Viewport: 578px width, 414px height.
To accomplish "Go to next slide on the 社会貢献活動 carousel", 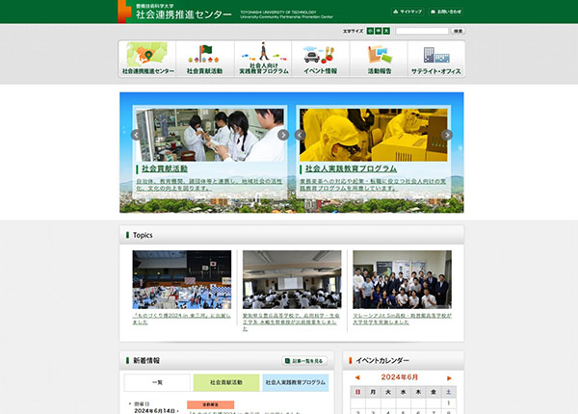I will pyautogui.click(x=283, y=135).
